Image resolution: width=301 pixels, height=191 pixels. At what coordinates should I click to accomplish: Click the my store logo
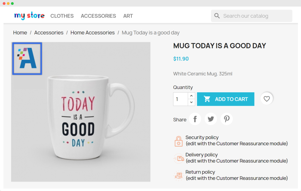29,16
